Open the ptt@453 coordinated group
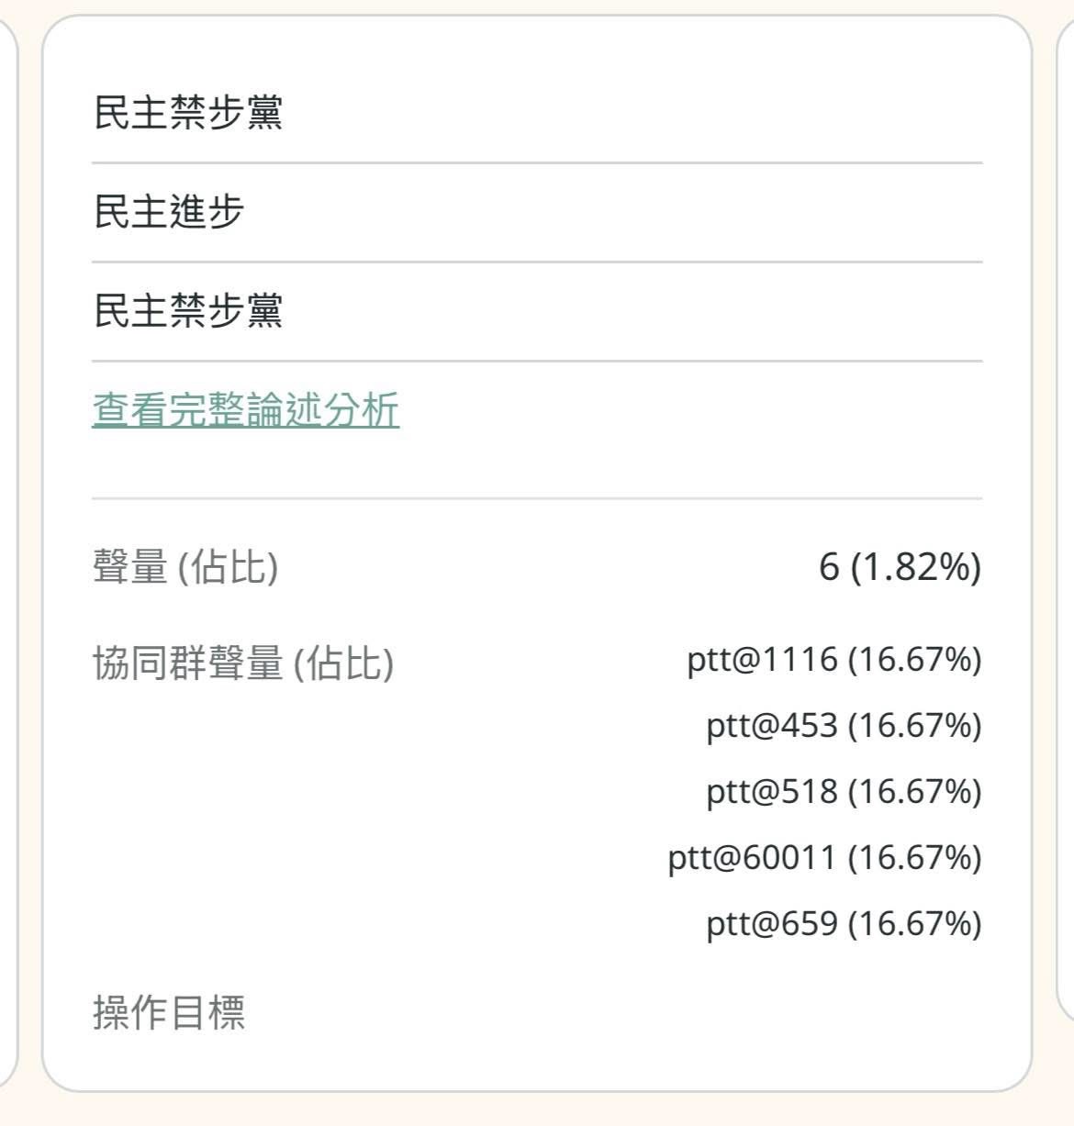 (844, 726)
